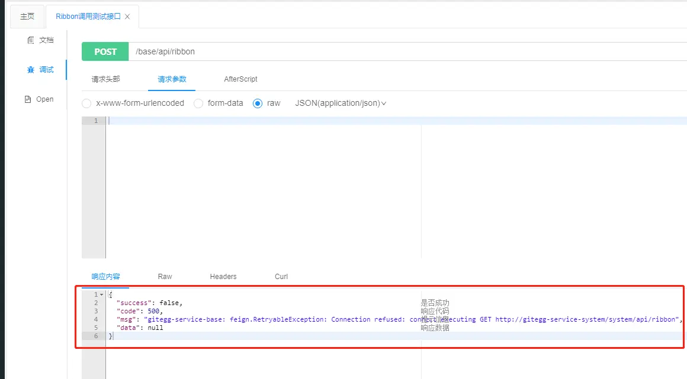Click the 调试 bug icon in sidebar

tap(31, 70)
